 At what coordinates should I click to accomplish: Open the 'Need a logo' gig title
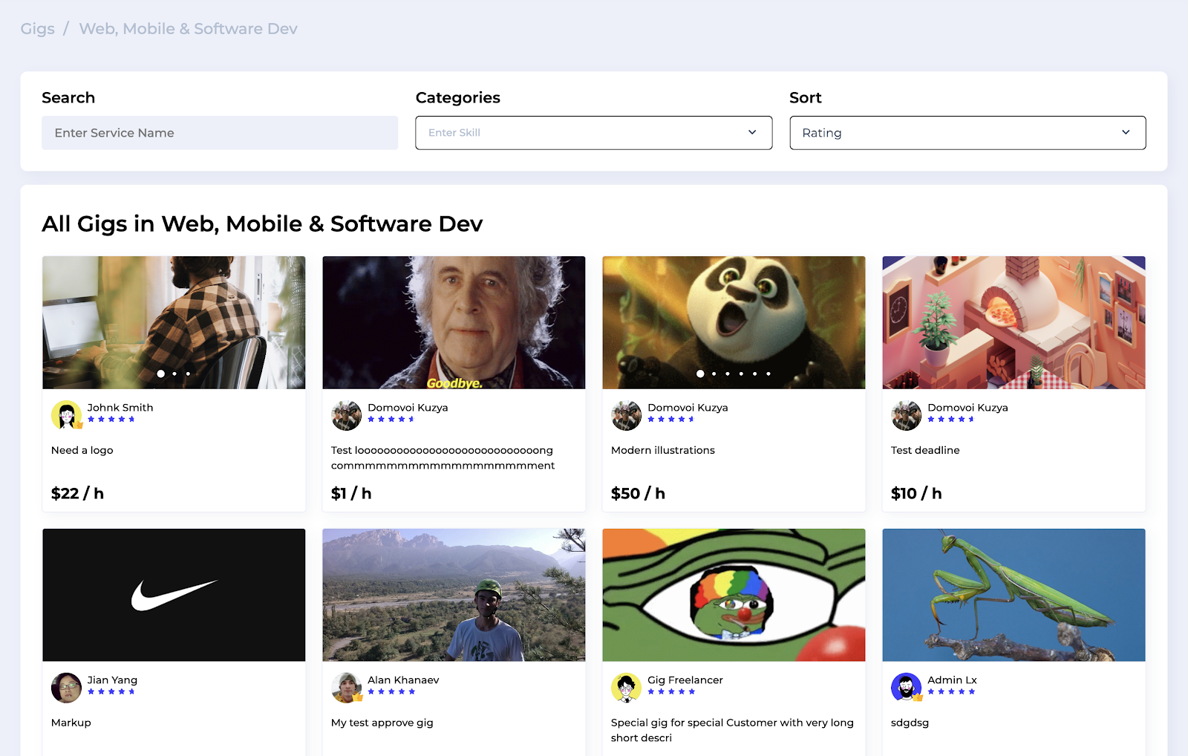click(x=82, y=450)
